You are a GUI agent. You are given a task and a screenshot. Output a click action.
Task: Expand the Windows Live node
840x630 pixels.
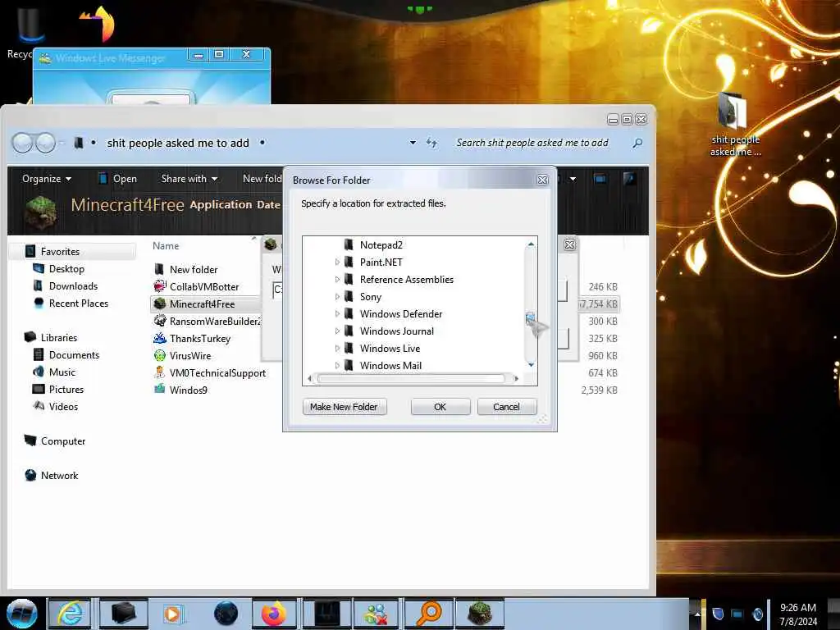click(x=337, y=348)
